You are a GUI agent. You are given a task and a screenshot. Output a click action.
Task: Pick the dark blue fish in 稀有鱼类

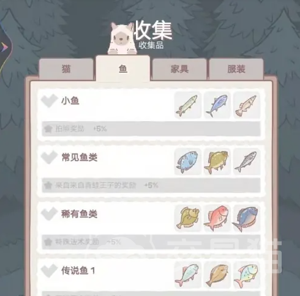click(247, 218)
